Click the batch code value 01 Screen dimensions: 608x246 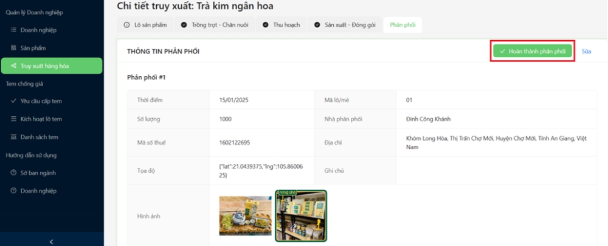coord(409,100)
